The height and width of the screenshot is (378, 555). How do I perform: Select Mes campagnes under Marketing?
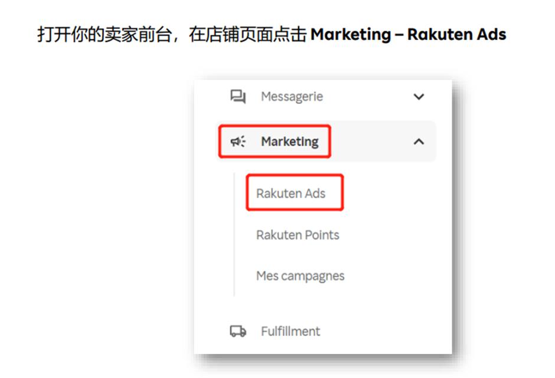300,276
